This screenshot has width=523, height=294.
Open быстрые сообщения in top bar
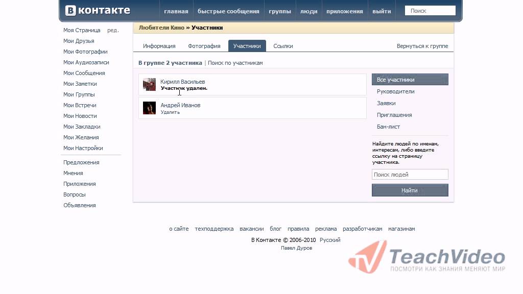(228, 11)
